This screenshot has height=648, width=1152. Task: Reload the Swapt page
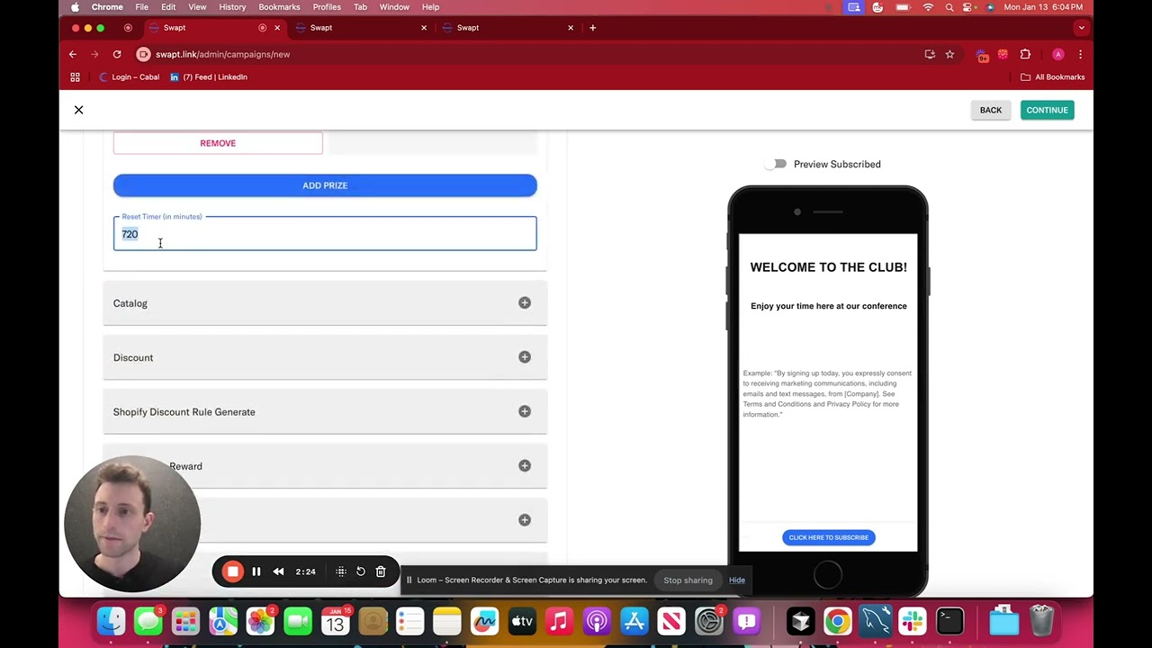tap(117, 54)
